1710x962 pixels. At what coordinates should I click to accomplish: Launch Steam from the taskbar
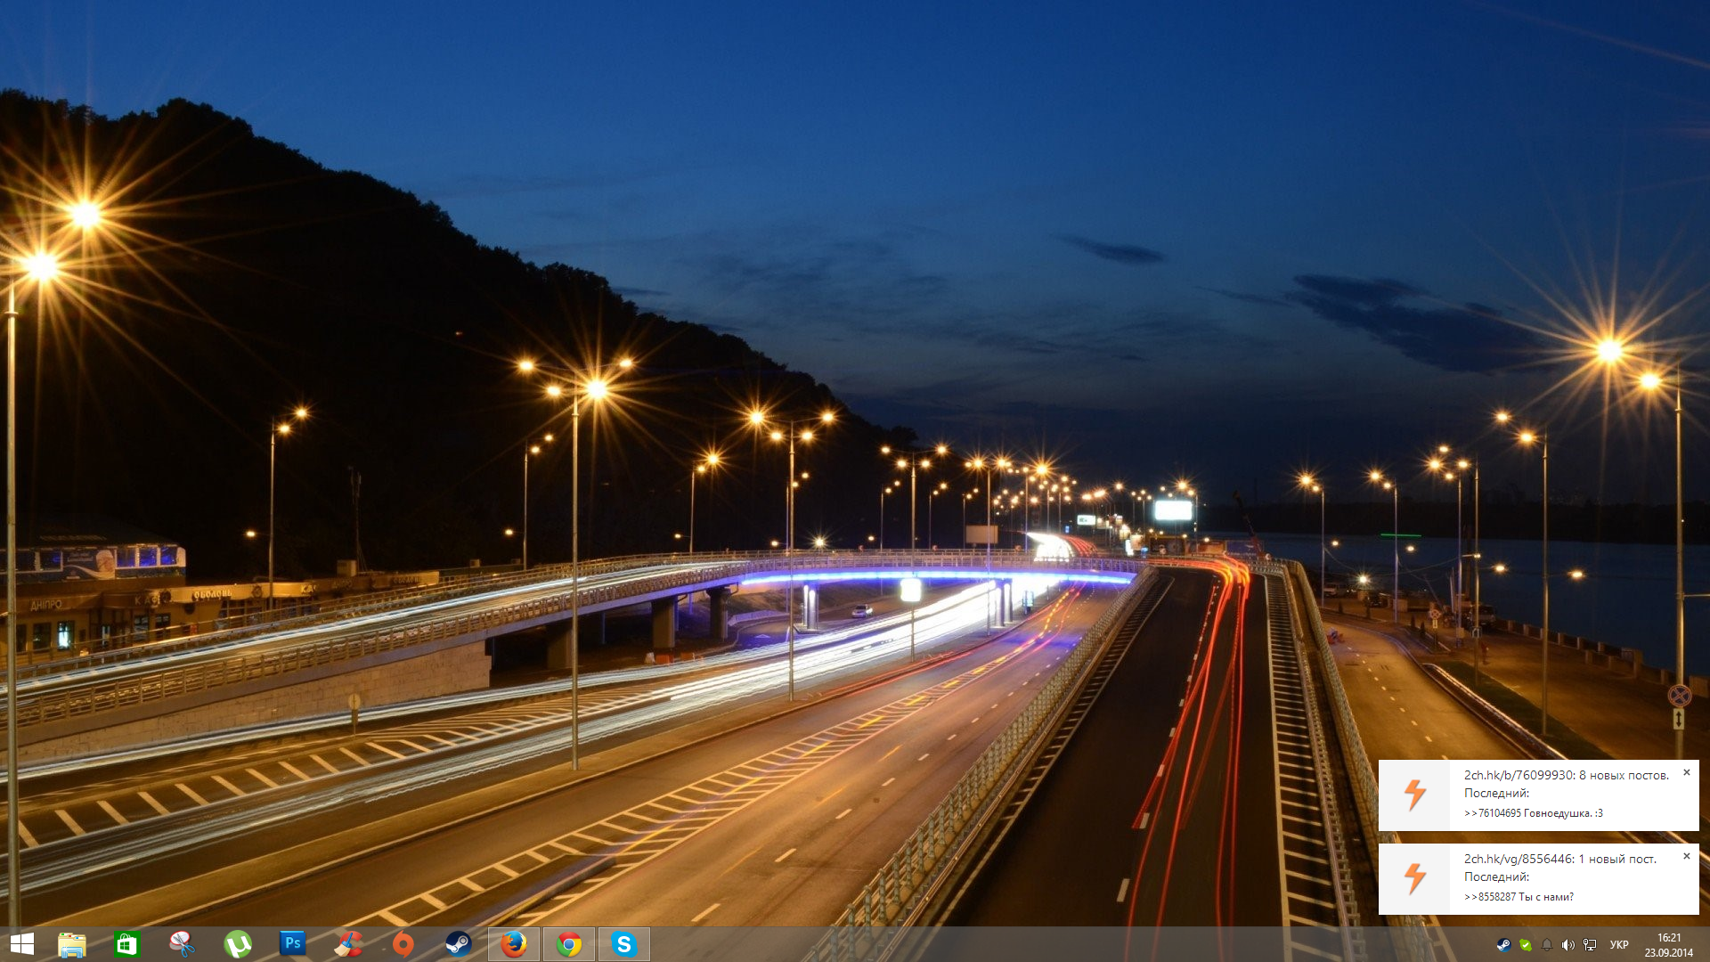pos(458,944)
